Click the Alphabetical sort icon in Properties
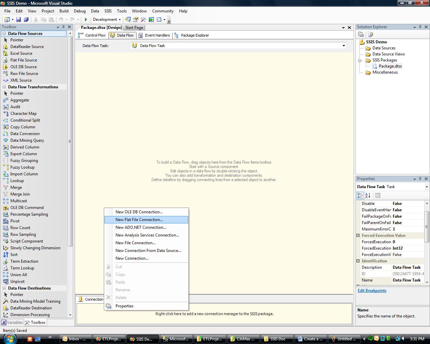Screen dimensions: 430x344 tap(368, 195)
